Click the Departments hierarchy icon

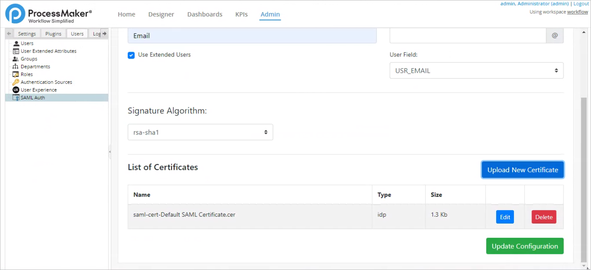tap(16, 67)
